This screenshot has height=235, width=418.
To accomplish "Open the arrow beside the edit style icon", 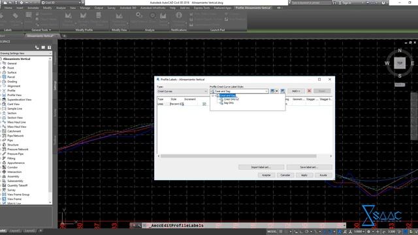I will point(277,91).
